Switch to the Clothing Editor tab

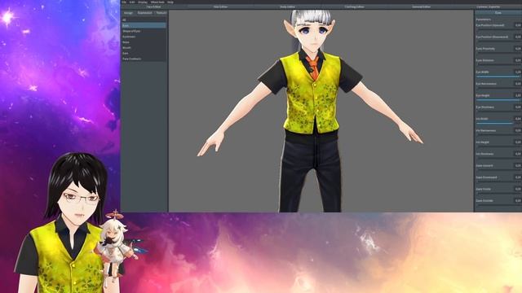(x=354, y=7)
